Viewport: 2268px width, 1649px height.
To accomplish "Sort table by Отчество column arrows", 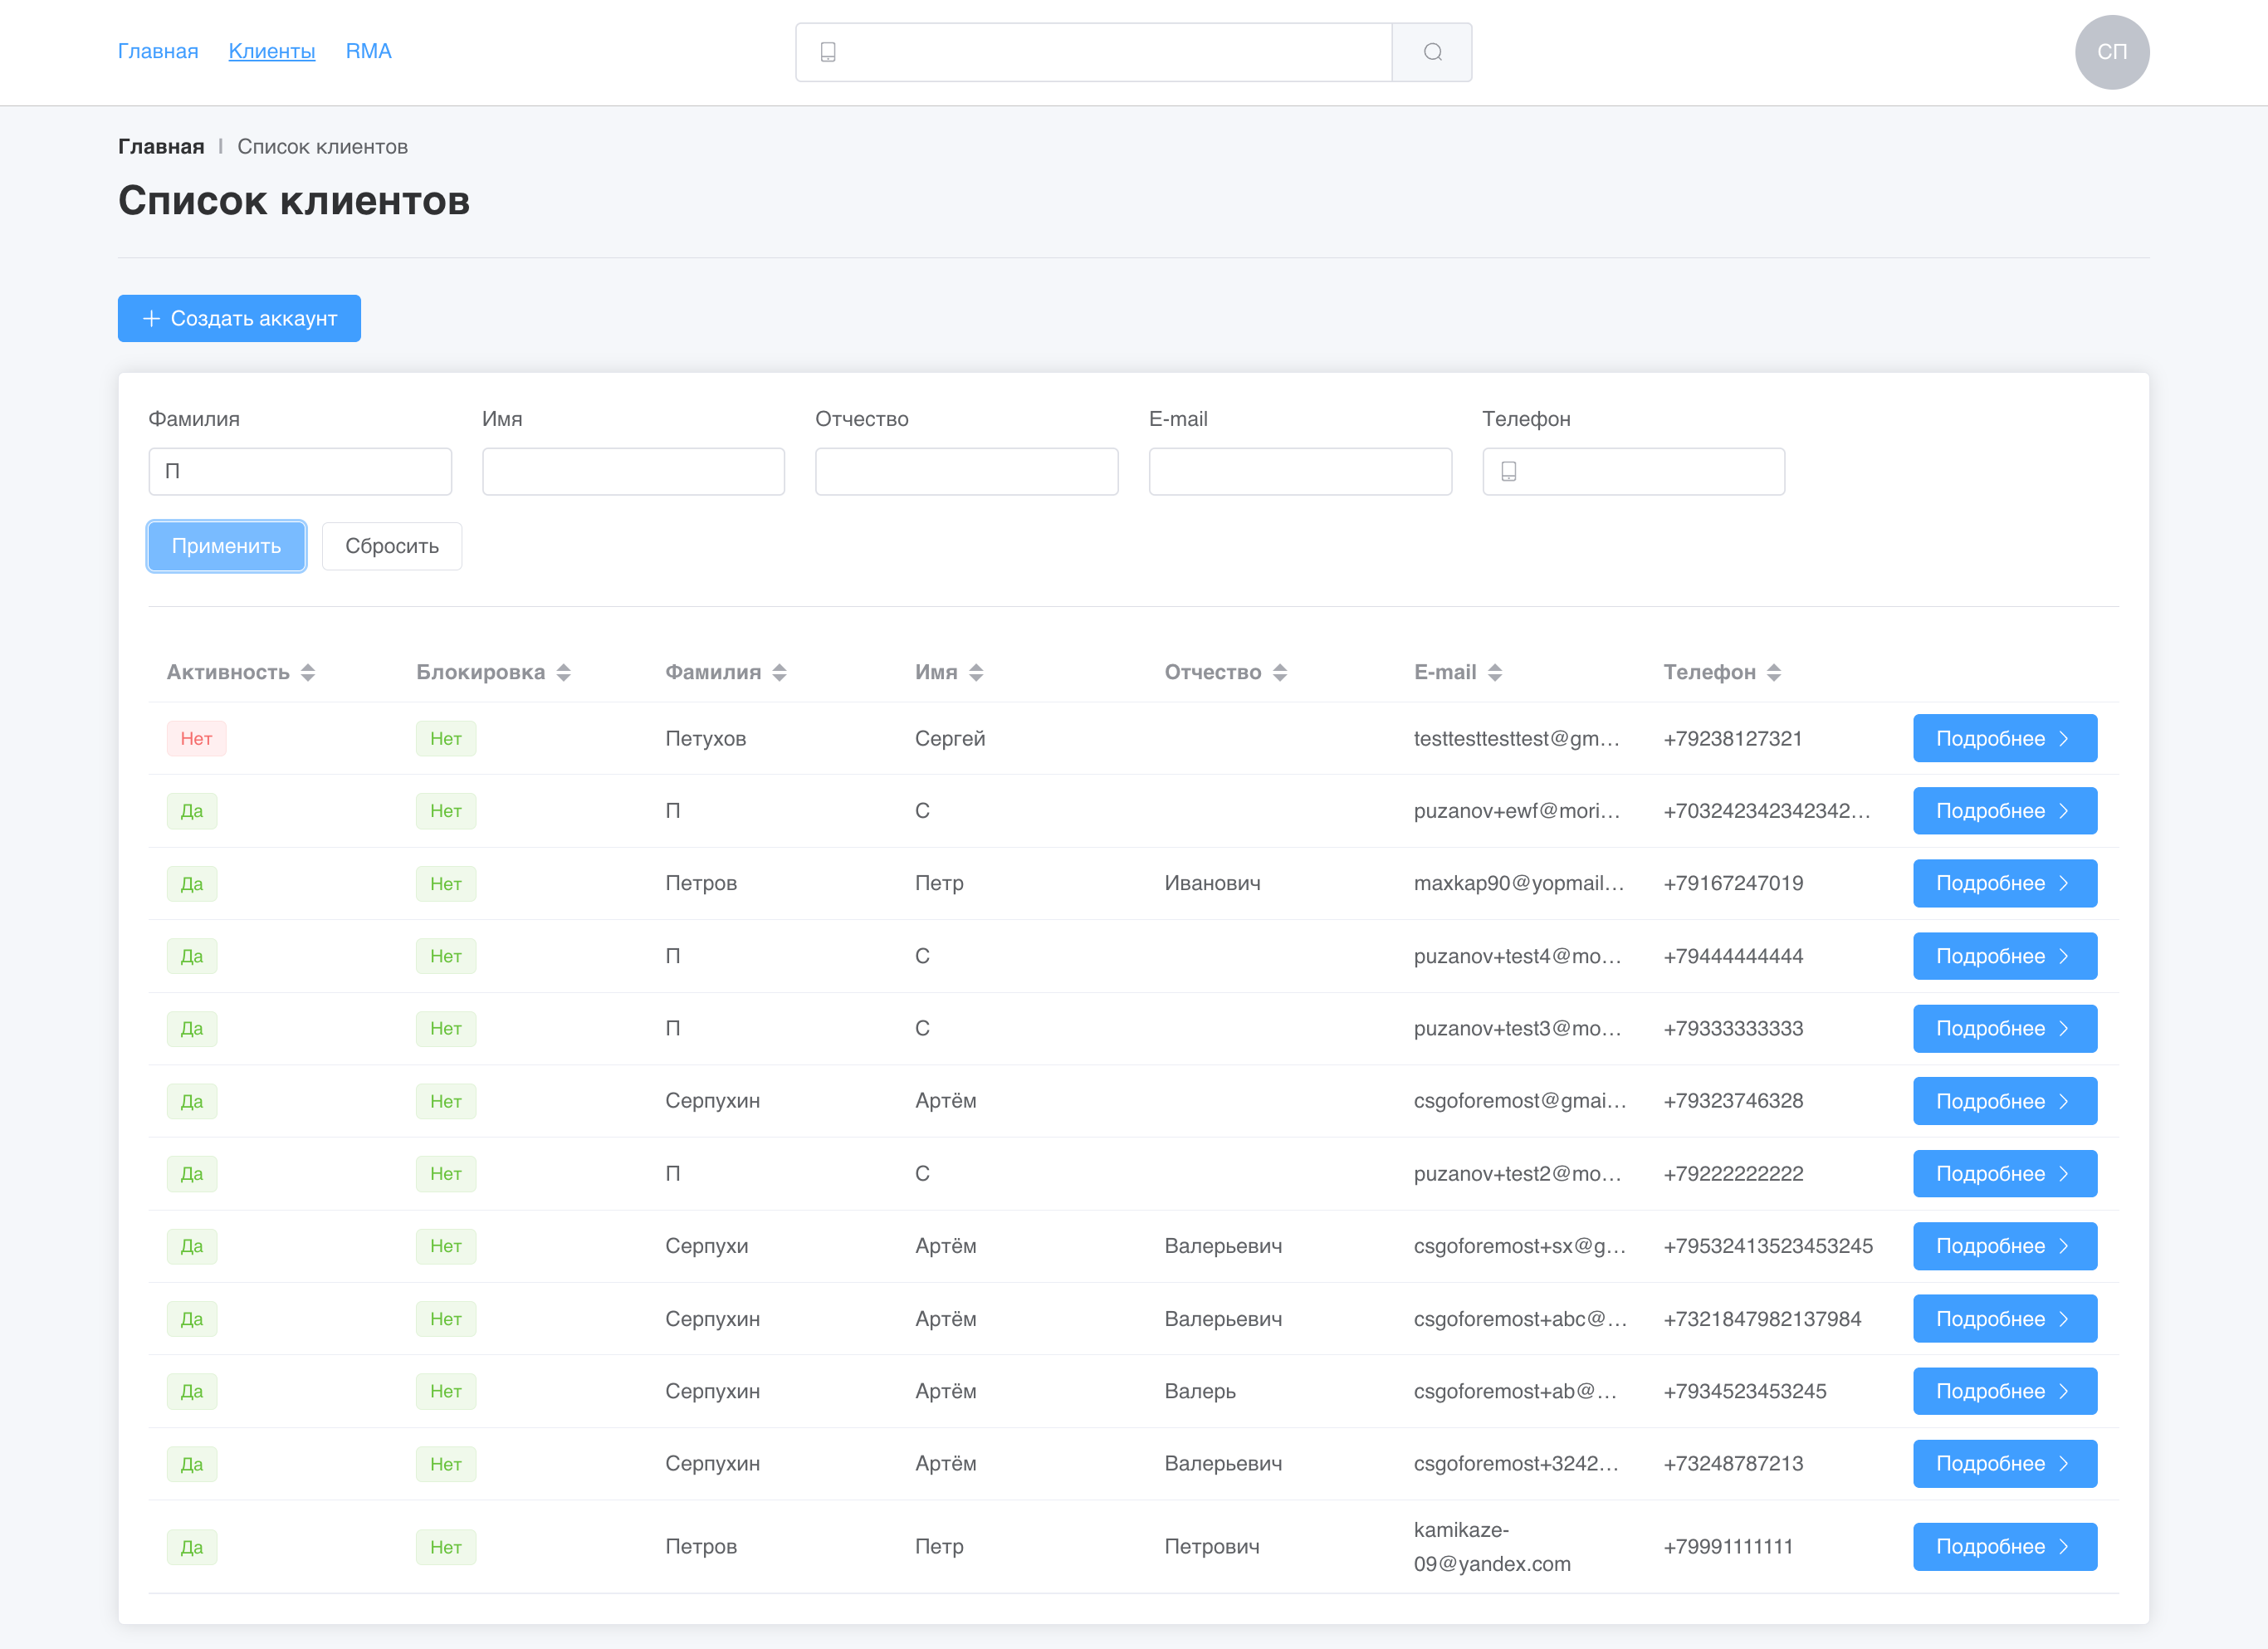I will [1280, 673].
